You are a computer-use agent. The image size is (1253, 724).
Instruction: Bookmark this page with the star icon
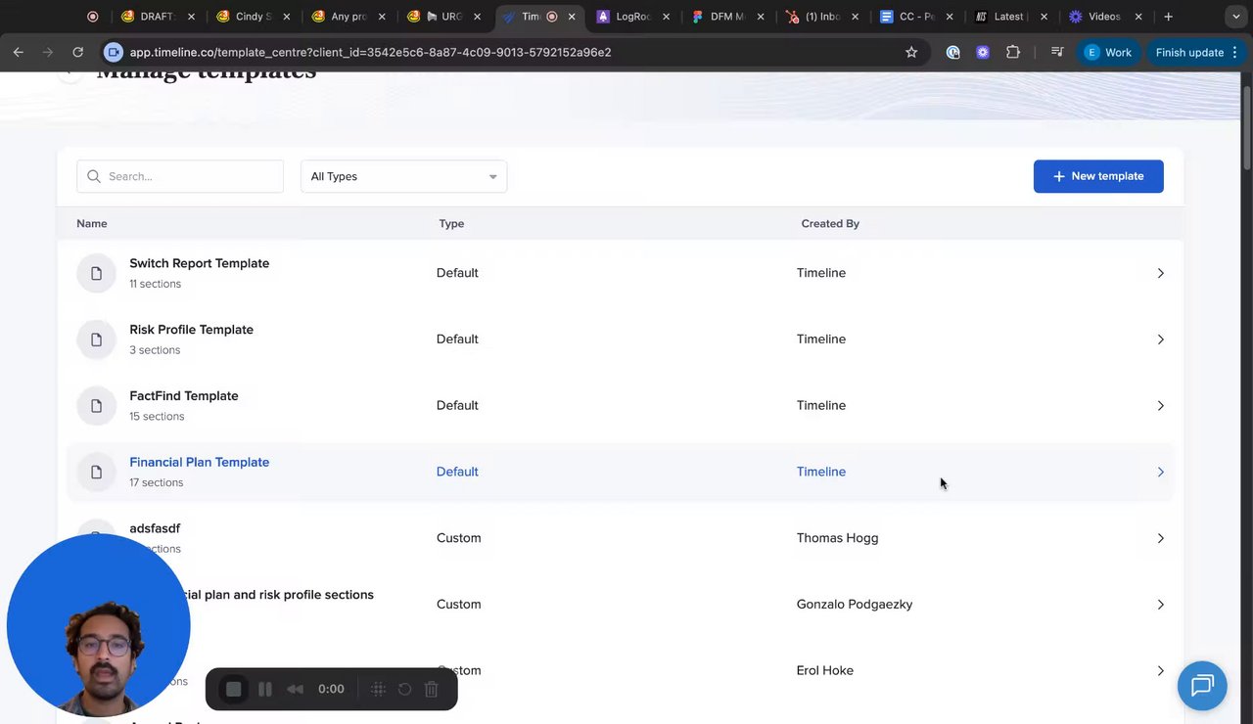(x=911, y=52)
